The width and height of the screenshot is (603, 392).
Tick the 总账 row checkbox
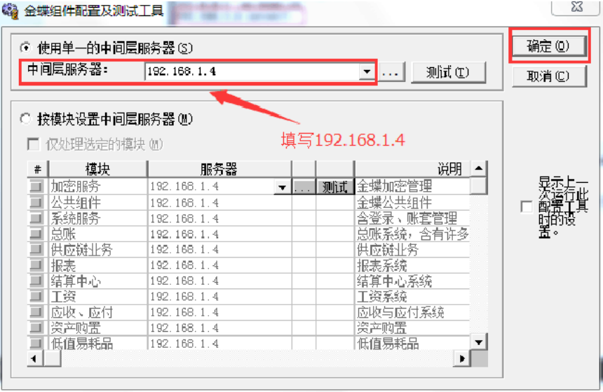(x=36, y=234)
